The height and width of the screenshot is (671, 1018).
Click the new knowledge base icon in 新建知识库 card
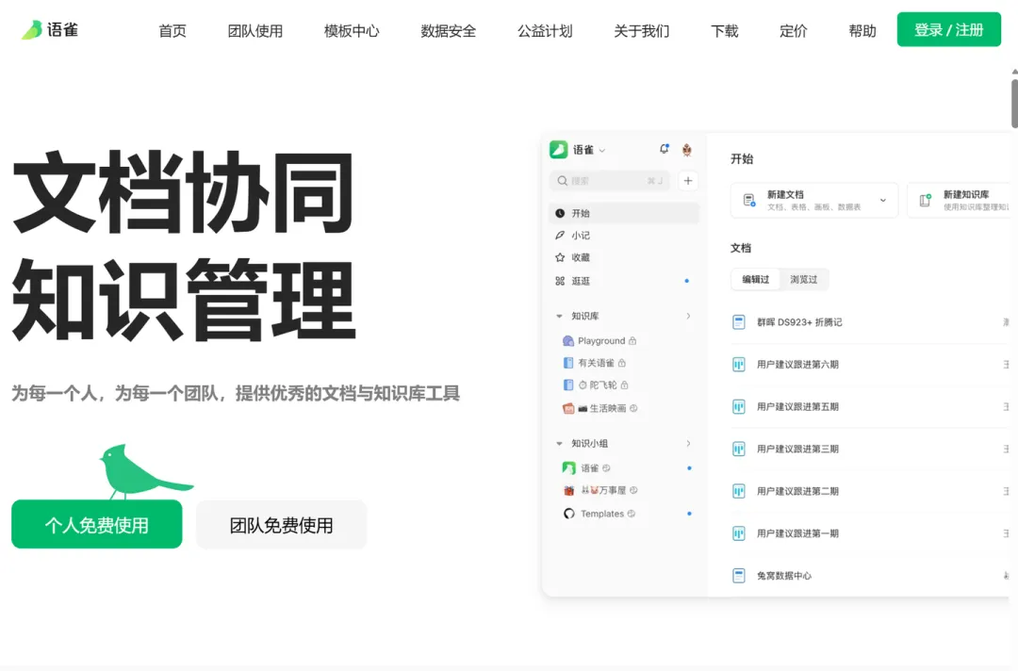tap(926, 200)
